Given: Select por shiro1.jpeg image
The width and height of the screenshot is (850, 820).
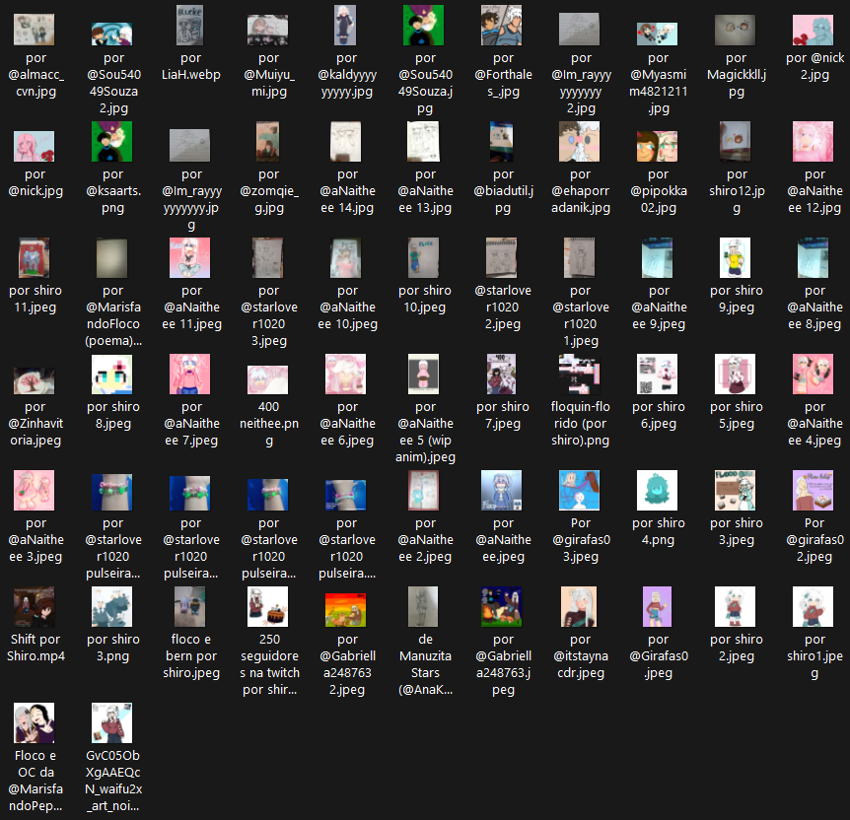Looking at the screenshot, I should pyautogui.click(x=814, y=607).
